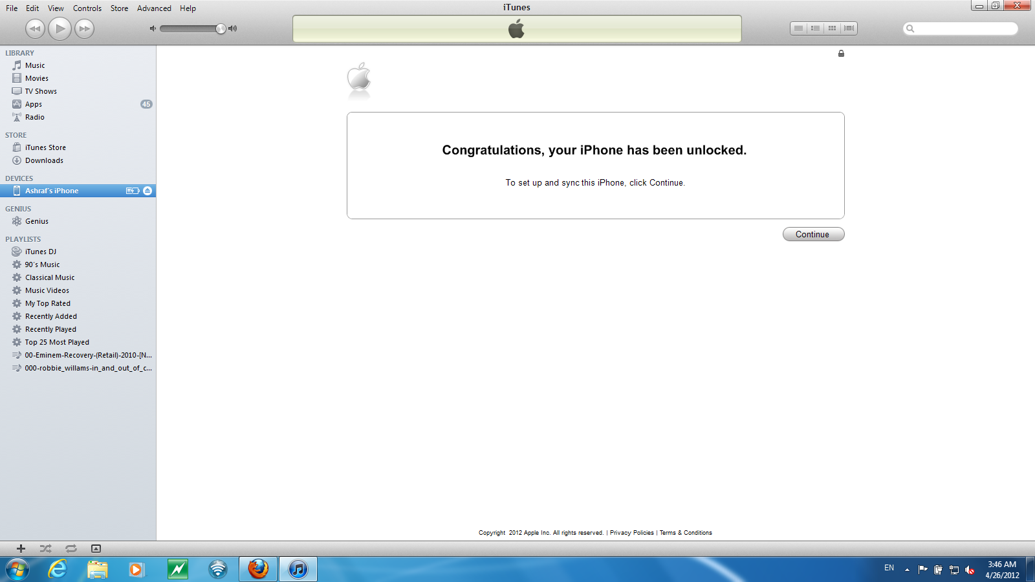Open the media player taskbar icon

tap(136, 570)
